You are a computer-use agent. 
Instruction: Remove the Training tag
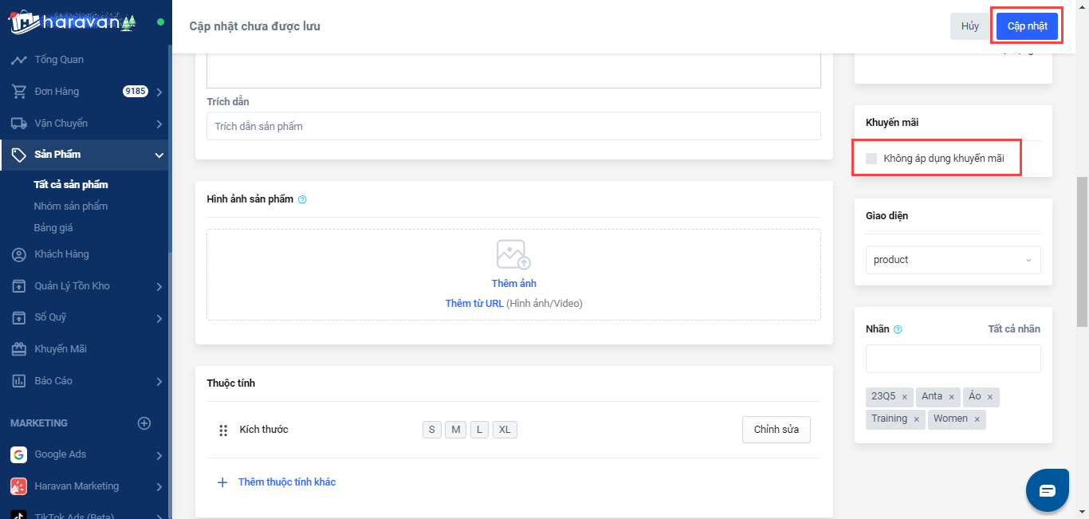[916, 419]
